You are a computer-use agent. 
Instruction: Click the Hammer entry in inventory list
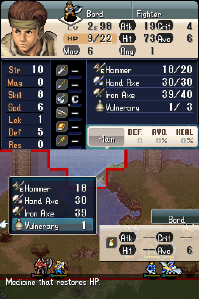click(143, 69)
